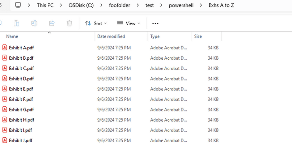The width and height of the screenshot is (292, 166).
Task: Click the Paste icon in the toolbar
Action: (x=17, y=23)
